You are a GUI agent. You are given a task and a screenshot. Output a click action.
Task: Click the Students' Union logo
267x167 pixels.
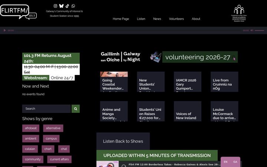tap(239, 13)
